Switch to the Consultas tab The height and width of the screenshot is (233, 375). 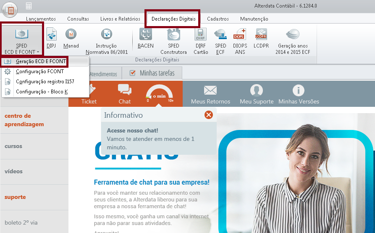pos(78,19)
